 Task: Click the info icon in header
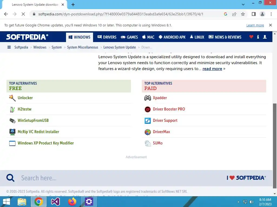click(258, 37)
